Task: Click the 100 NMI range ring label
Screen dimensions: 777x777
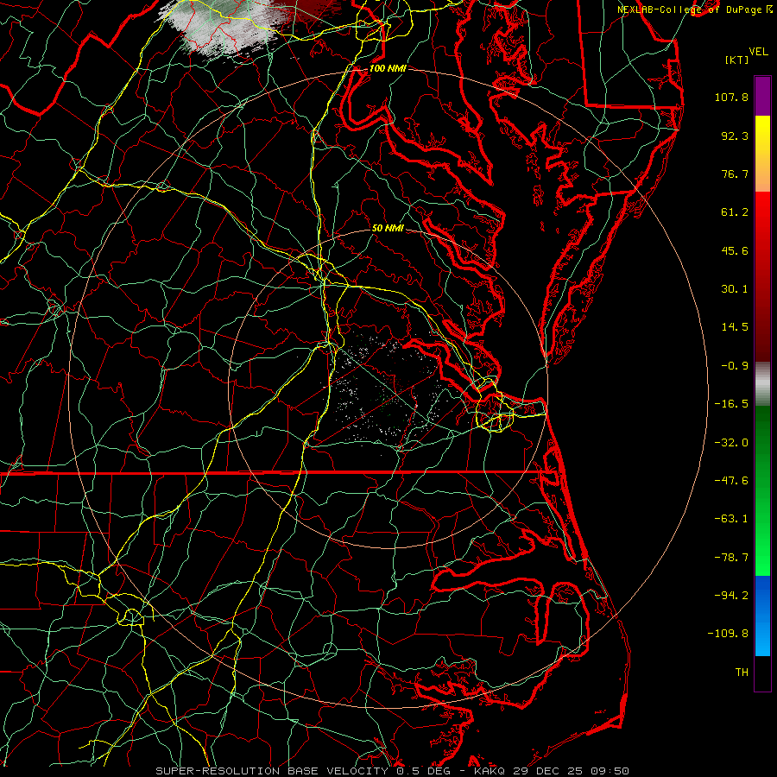Action: pyautogui.click(x=388, y=68)
